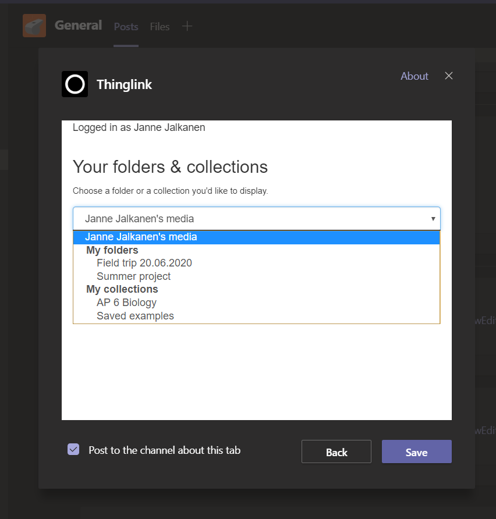
Task: Select the Posts tab
Action: (x=126, y=26)
